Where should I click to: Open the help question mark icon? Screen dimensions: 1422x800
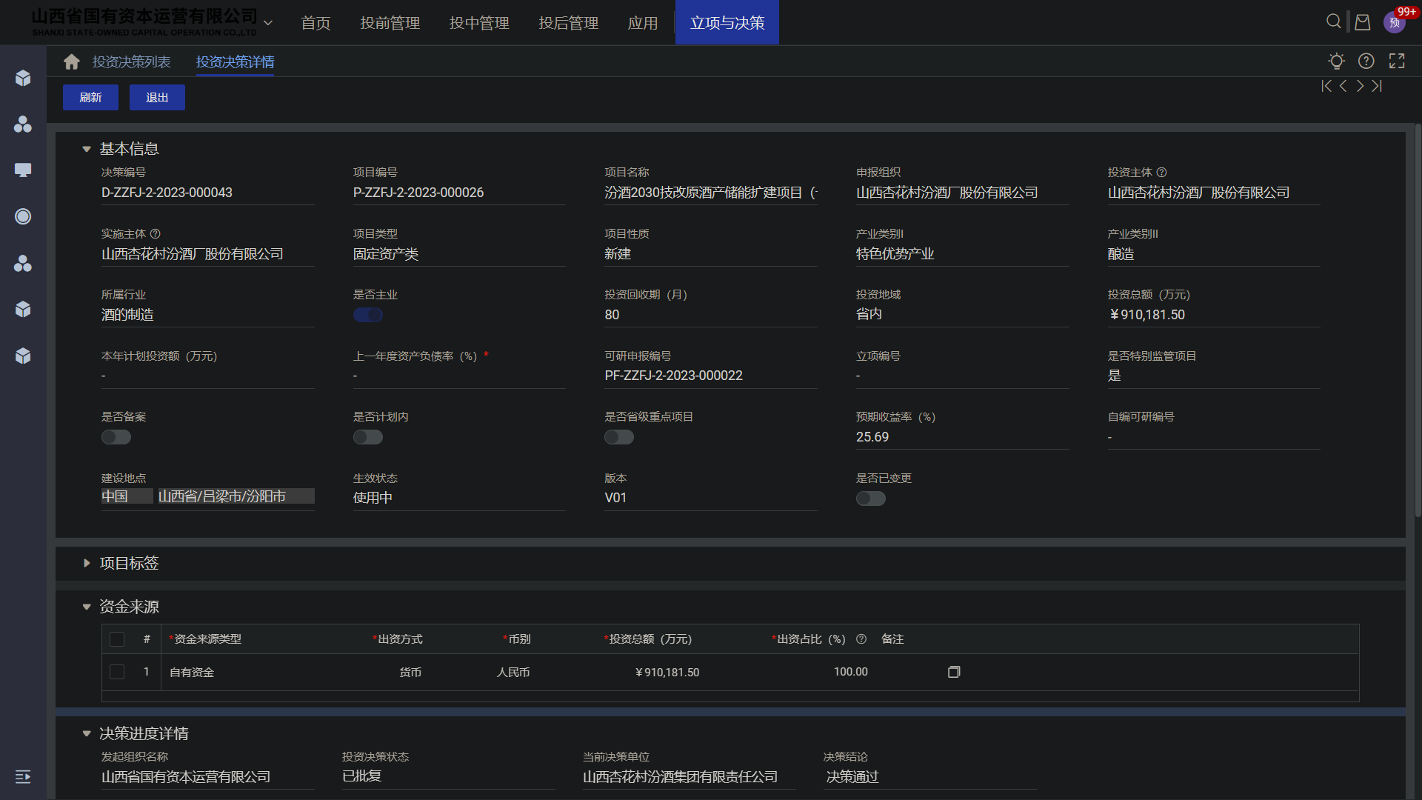[1366, 61]
